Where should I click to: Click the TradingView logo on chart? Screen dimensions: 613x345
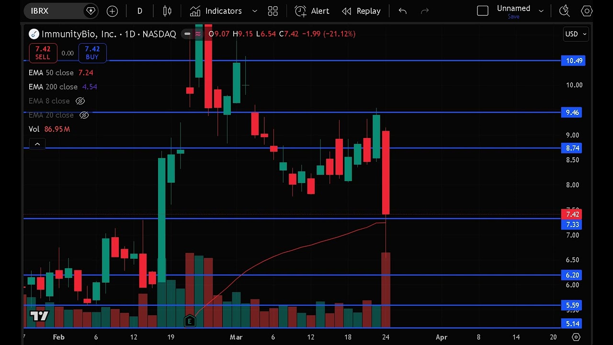tap(39, 316)
